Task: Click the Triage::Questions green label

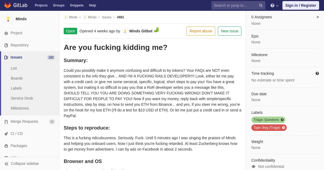Action: coord(266,120)
